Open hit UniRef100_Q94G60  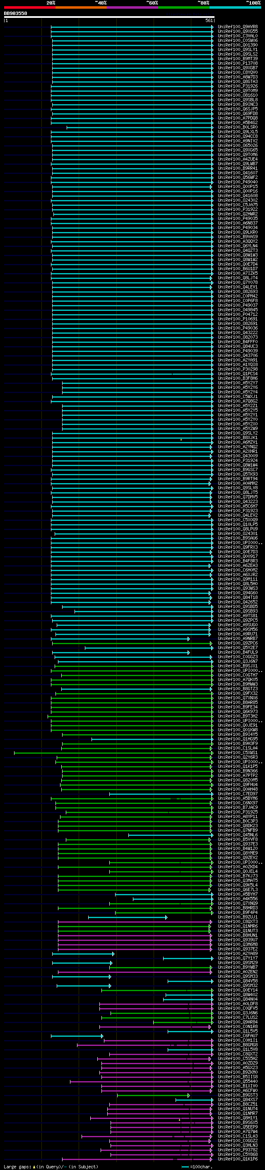(238, 593)
